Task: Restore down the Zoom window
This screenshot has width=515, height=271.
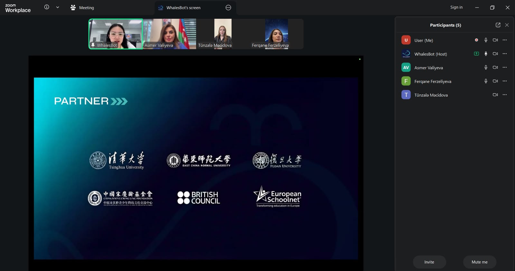Action: click(492, 7)
